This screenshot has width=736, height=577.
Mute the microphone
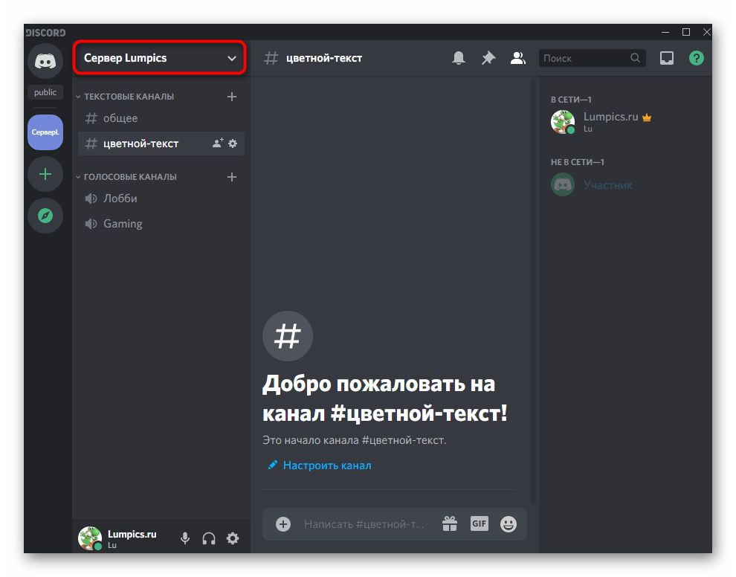tap(185, 538)
